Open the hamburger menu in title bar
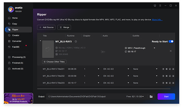This screenshot has width=183, height=109. coord(160,5)
